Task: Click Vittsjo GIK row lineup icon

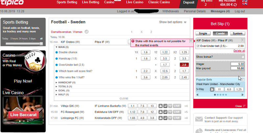Action: pyautogui.click(x=160, y=106)
